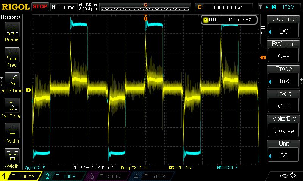Click the 3.00M pts memory depth readout
The height and width of the screenshot is (181, 303).
88,9
